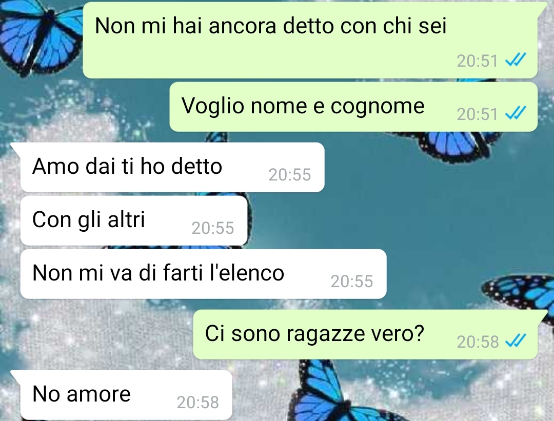Viewport: 554px width, 421px height.
Task: Select the message 'Non mi hai ancora detto con chi sei'
Action: coord(310,40)
